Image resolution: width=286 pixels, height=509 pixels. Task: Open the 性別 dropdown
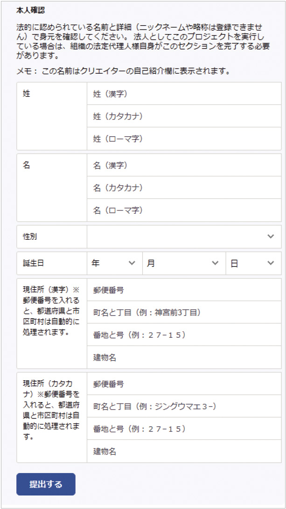coord(184,237)
